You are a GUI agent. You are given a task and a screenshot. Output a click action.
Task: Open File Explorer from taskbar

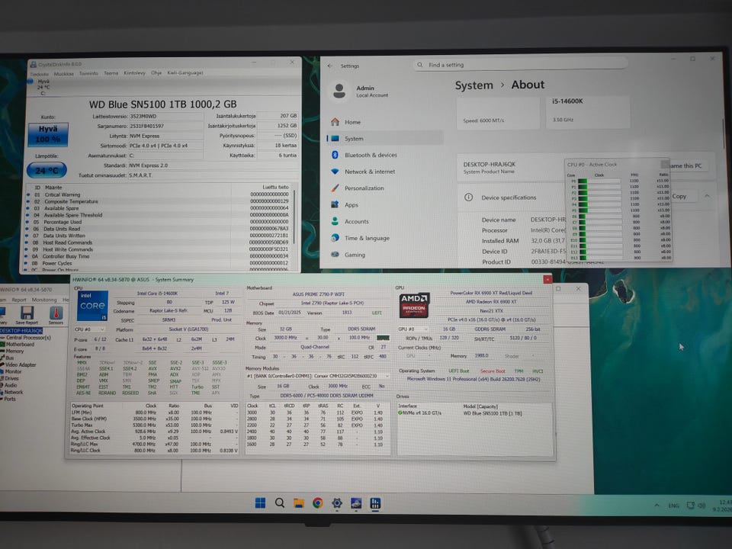[x=299, y=502]
